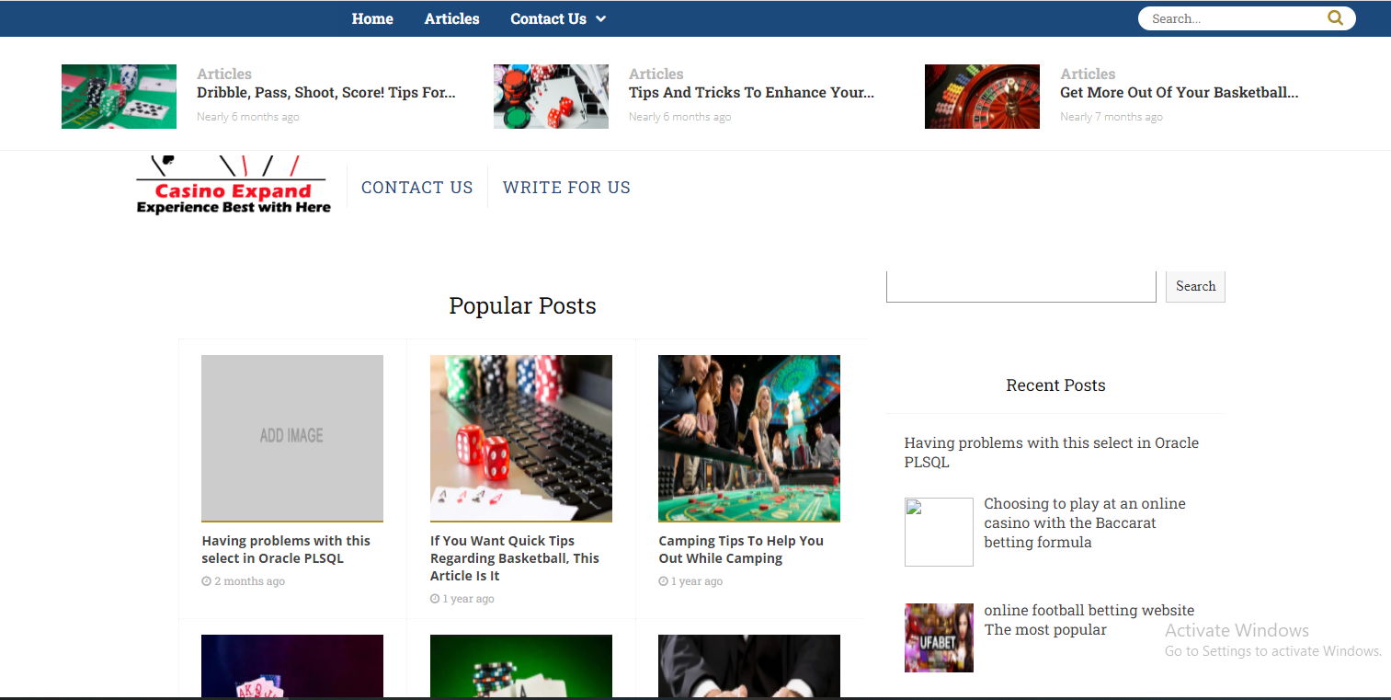Open the CONTACT US link beside the logo
The height and width of the screenshot is (700, 1391).
click(x=417, y=188)
